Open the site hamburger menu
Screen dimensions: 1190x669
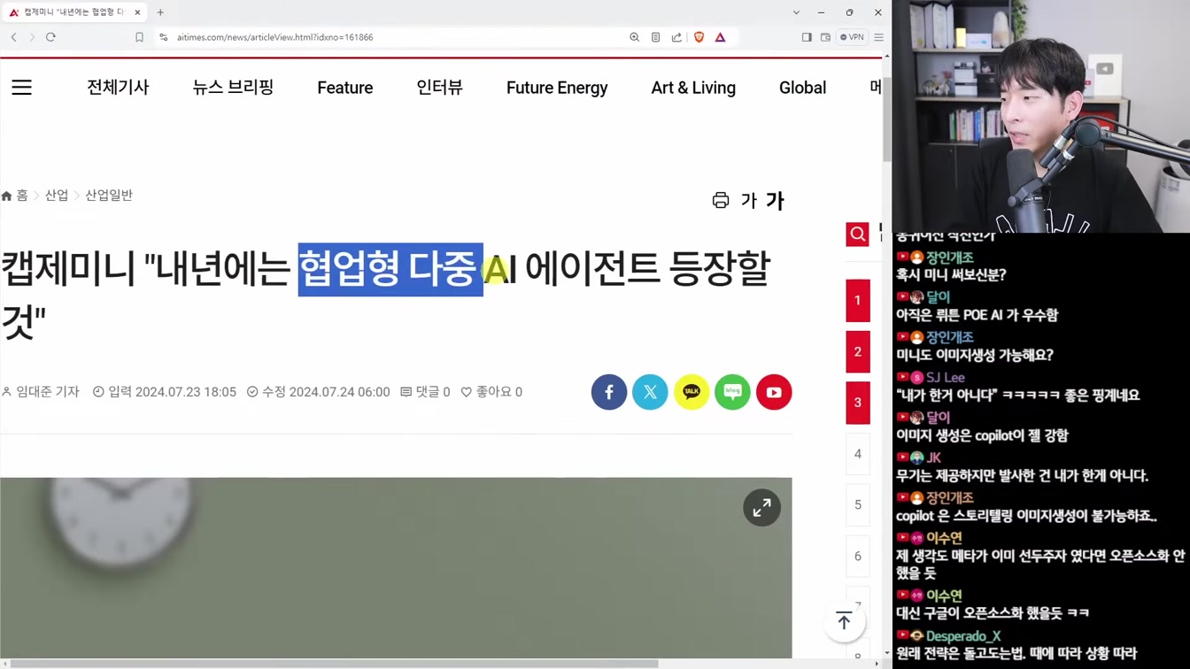[21, 88]
